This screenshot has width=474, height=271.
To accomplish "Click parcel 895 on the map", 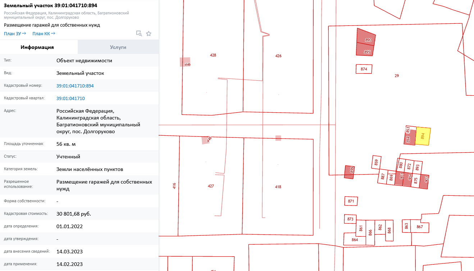I will (x=365, y=50).
